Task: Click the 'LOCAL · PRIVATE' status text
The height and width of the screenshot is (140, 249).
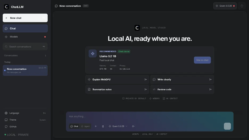Action: point(18,135)
